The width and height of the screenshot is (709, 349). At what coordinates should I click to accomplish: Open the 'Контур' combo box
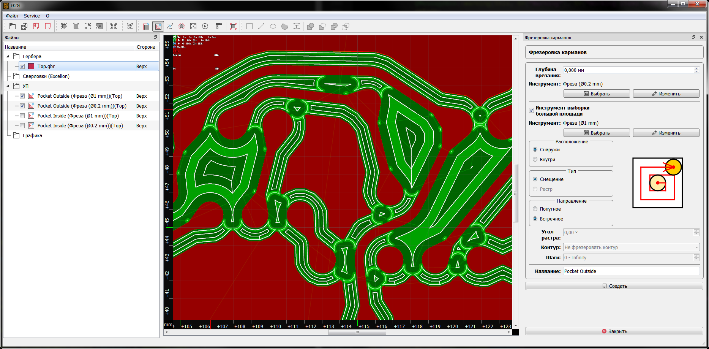click(x=631, y=247)
